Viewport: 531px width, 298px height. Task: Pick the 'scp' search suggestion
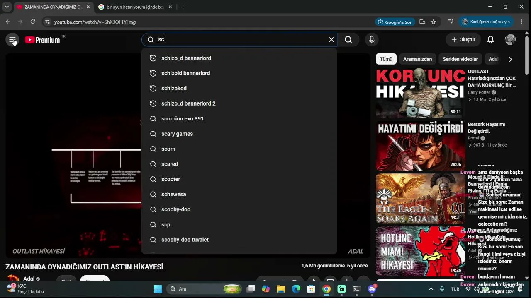click(239, 225)
